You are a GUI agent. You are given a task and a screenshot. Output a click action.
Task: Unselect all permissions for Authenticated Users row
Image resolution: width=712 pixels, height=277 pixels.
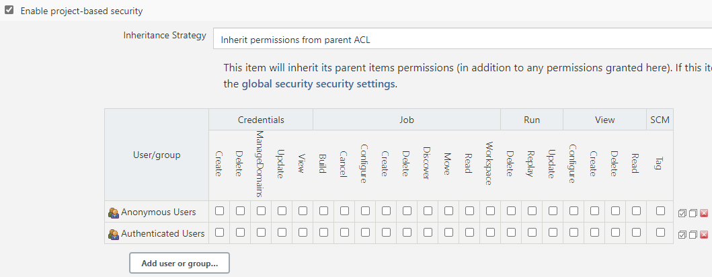coord(693,235)
